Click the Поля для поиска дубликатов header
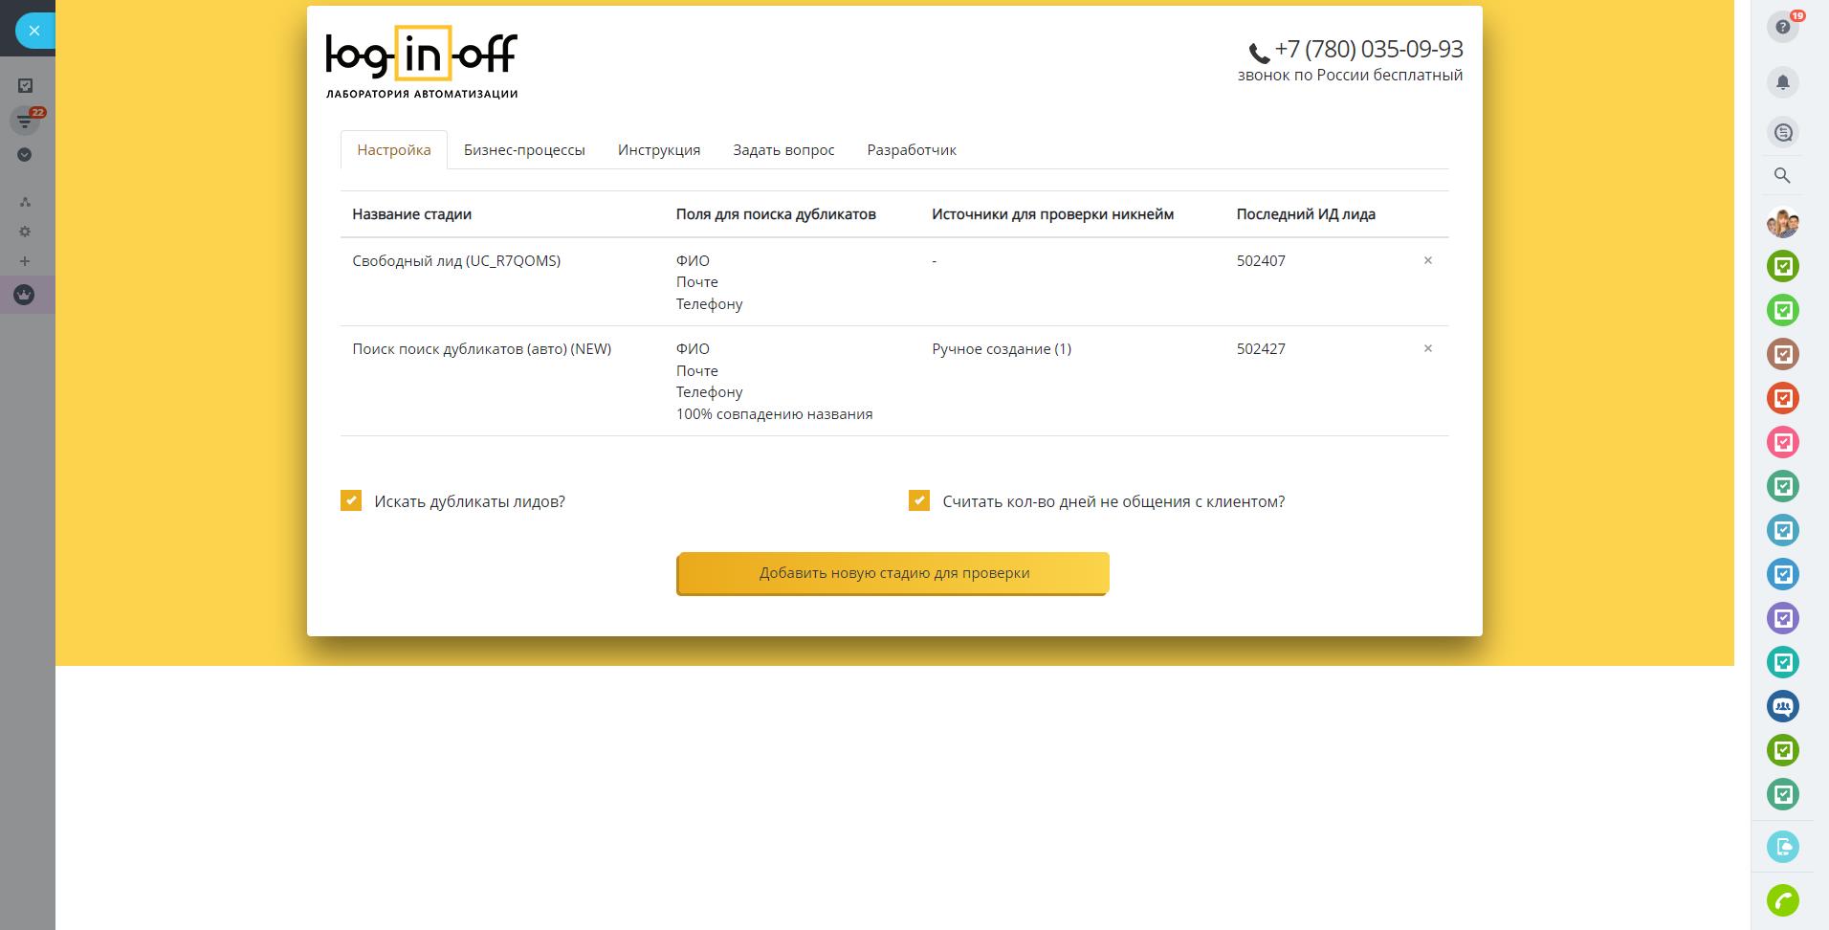1829x930 pixels. pyautogui.click(x=776, y=214)
